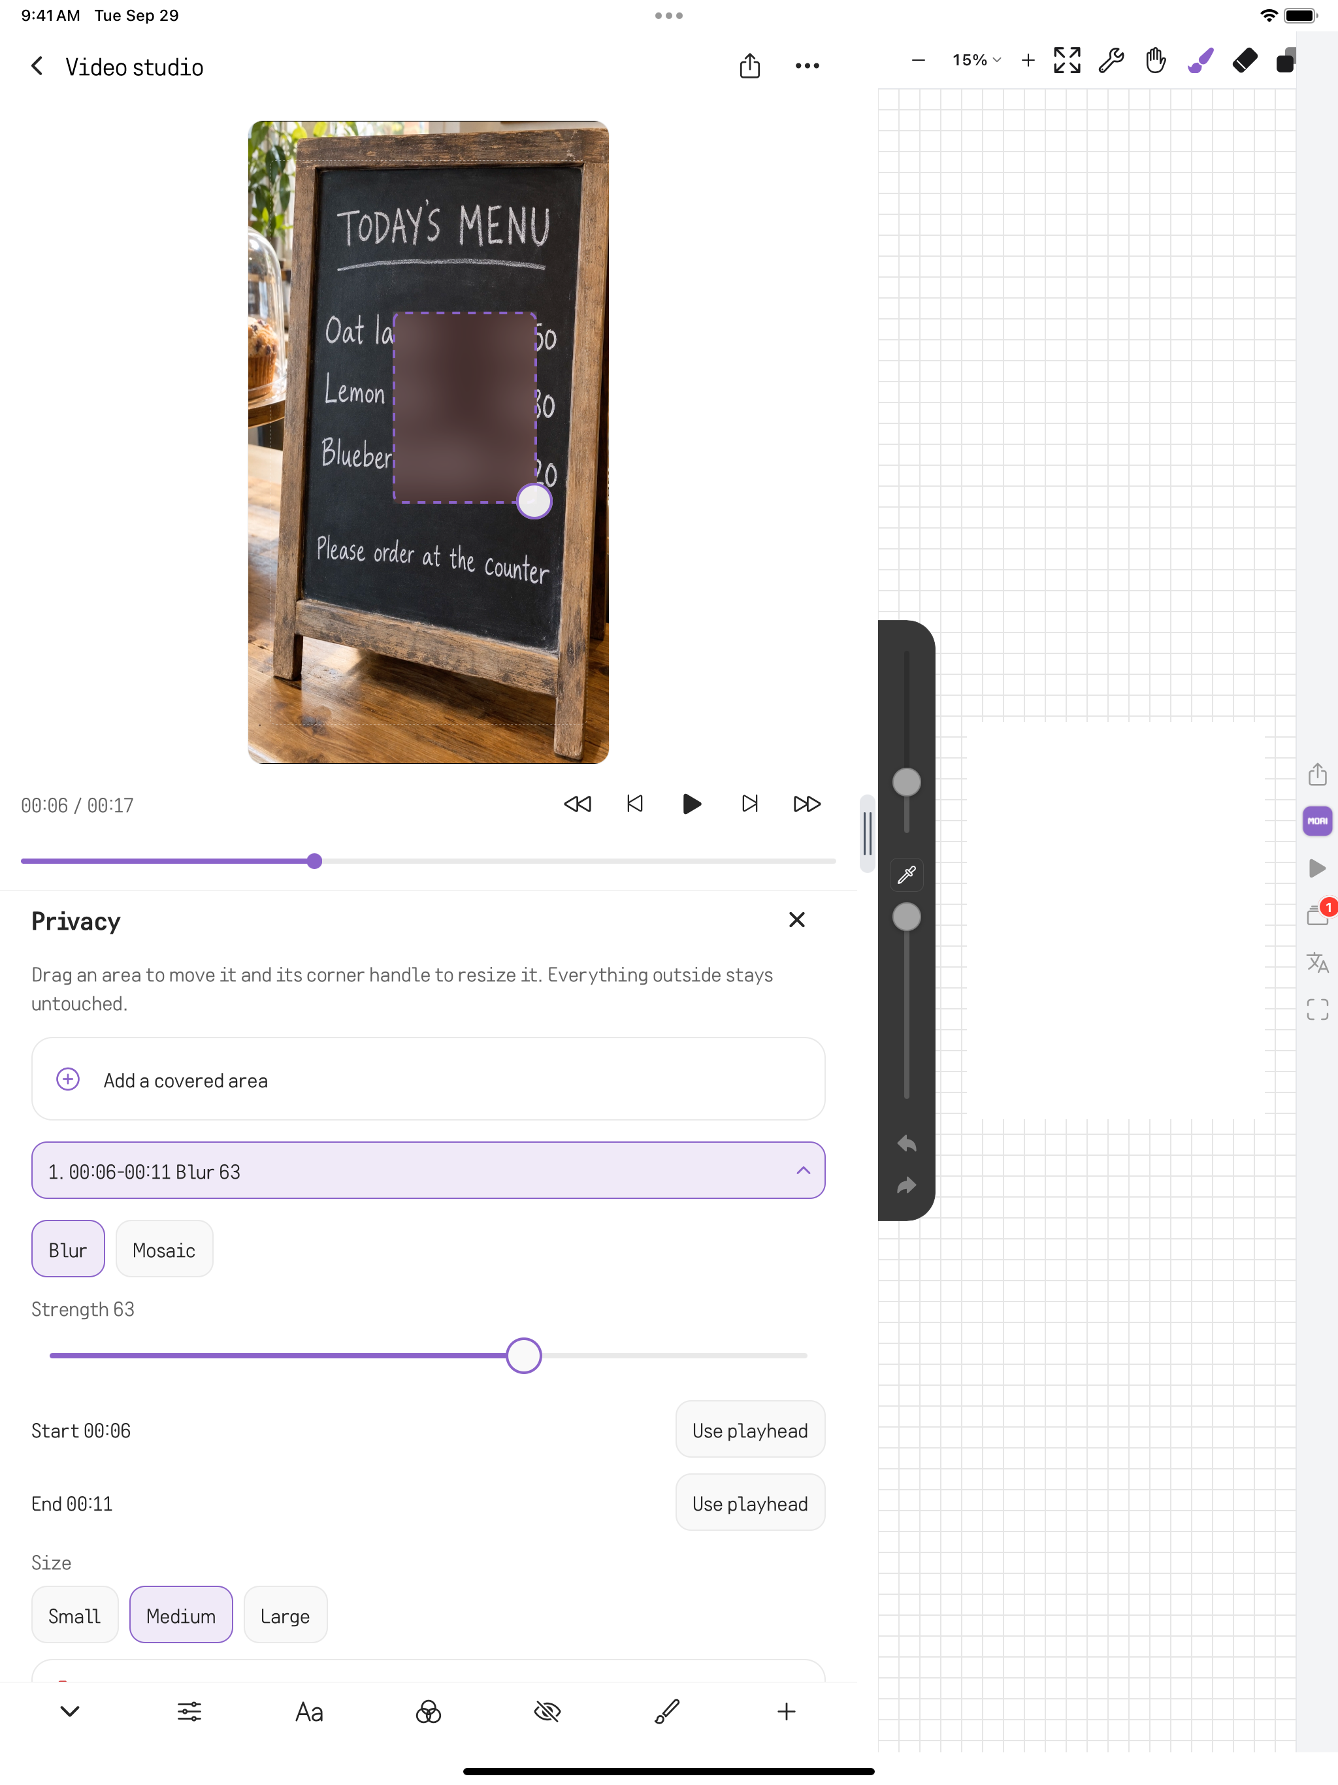Select the Mosaic effect option
Screen dimensions: 1338x1785
pyautogui.click(x=164, y=1249)
